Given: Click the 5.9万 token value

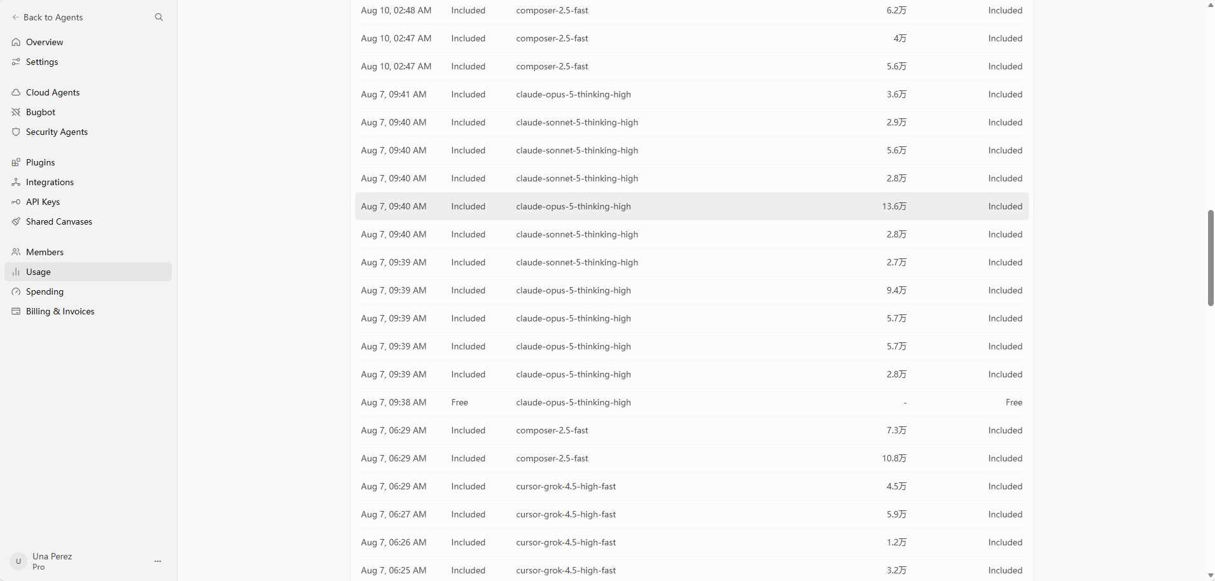Looking at the screenshot, I should pos(897,514).
